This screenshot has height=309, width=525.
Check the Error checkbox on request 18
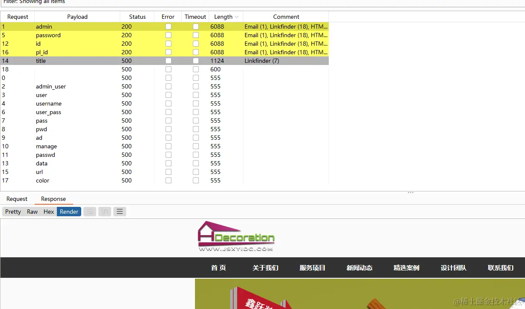168,69
